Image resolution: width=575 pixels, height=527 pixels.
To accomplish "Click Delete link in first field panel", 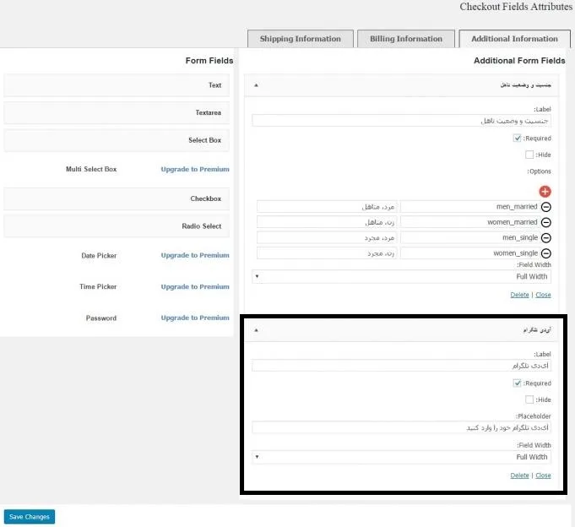I will click(x=519, y=295).
